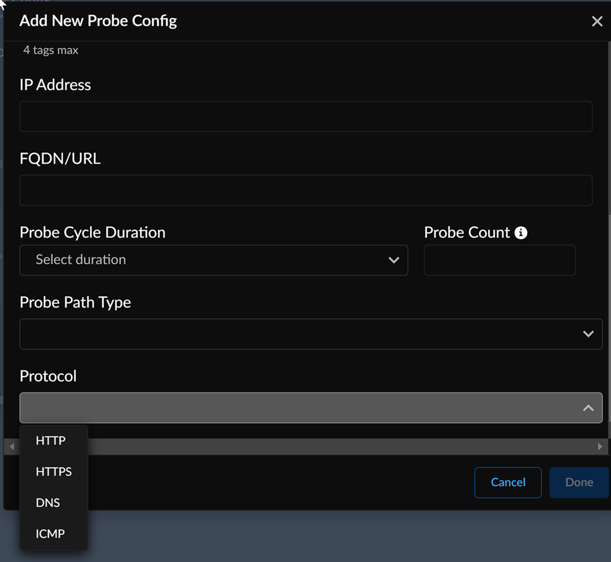Image resolution: width=611 pixels, height=562 pixels.
Task: Click the Probe Count info icon
Action: tap(521, 233)
